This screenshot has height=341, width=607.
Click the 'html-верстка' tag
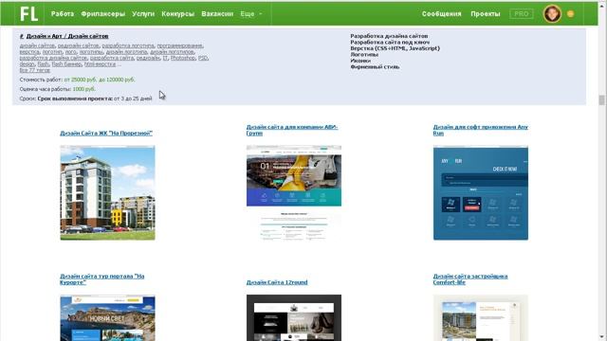(x=100, y=64)
